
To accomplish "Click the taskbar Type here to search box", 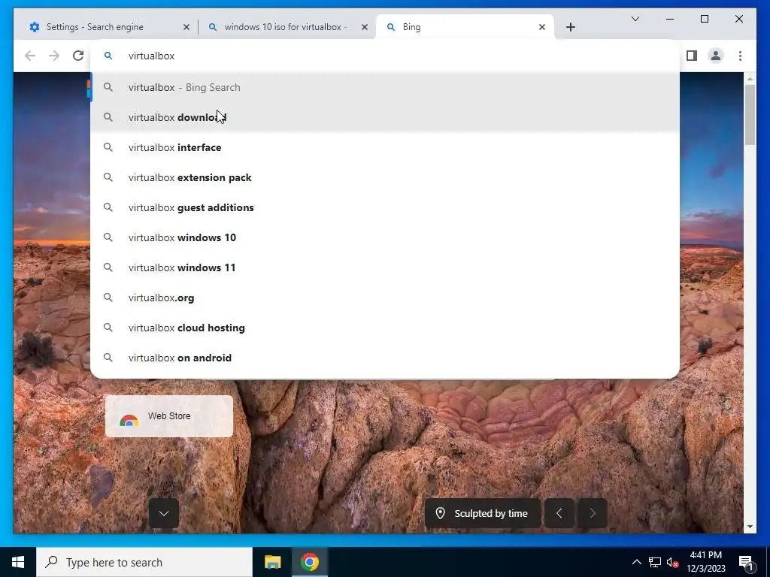I will tap(144, 562).
